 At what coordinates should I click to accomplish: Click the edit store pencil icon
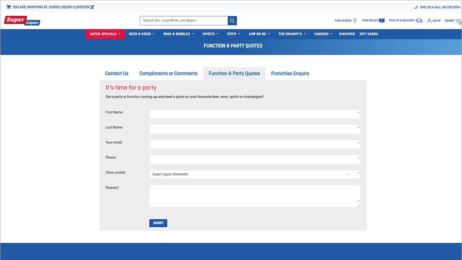tap(92, 7)
